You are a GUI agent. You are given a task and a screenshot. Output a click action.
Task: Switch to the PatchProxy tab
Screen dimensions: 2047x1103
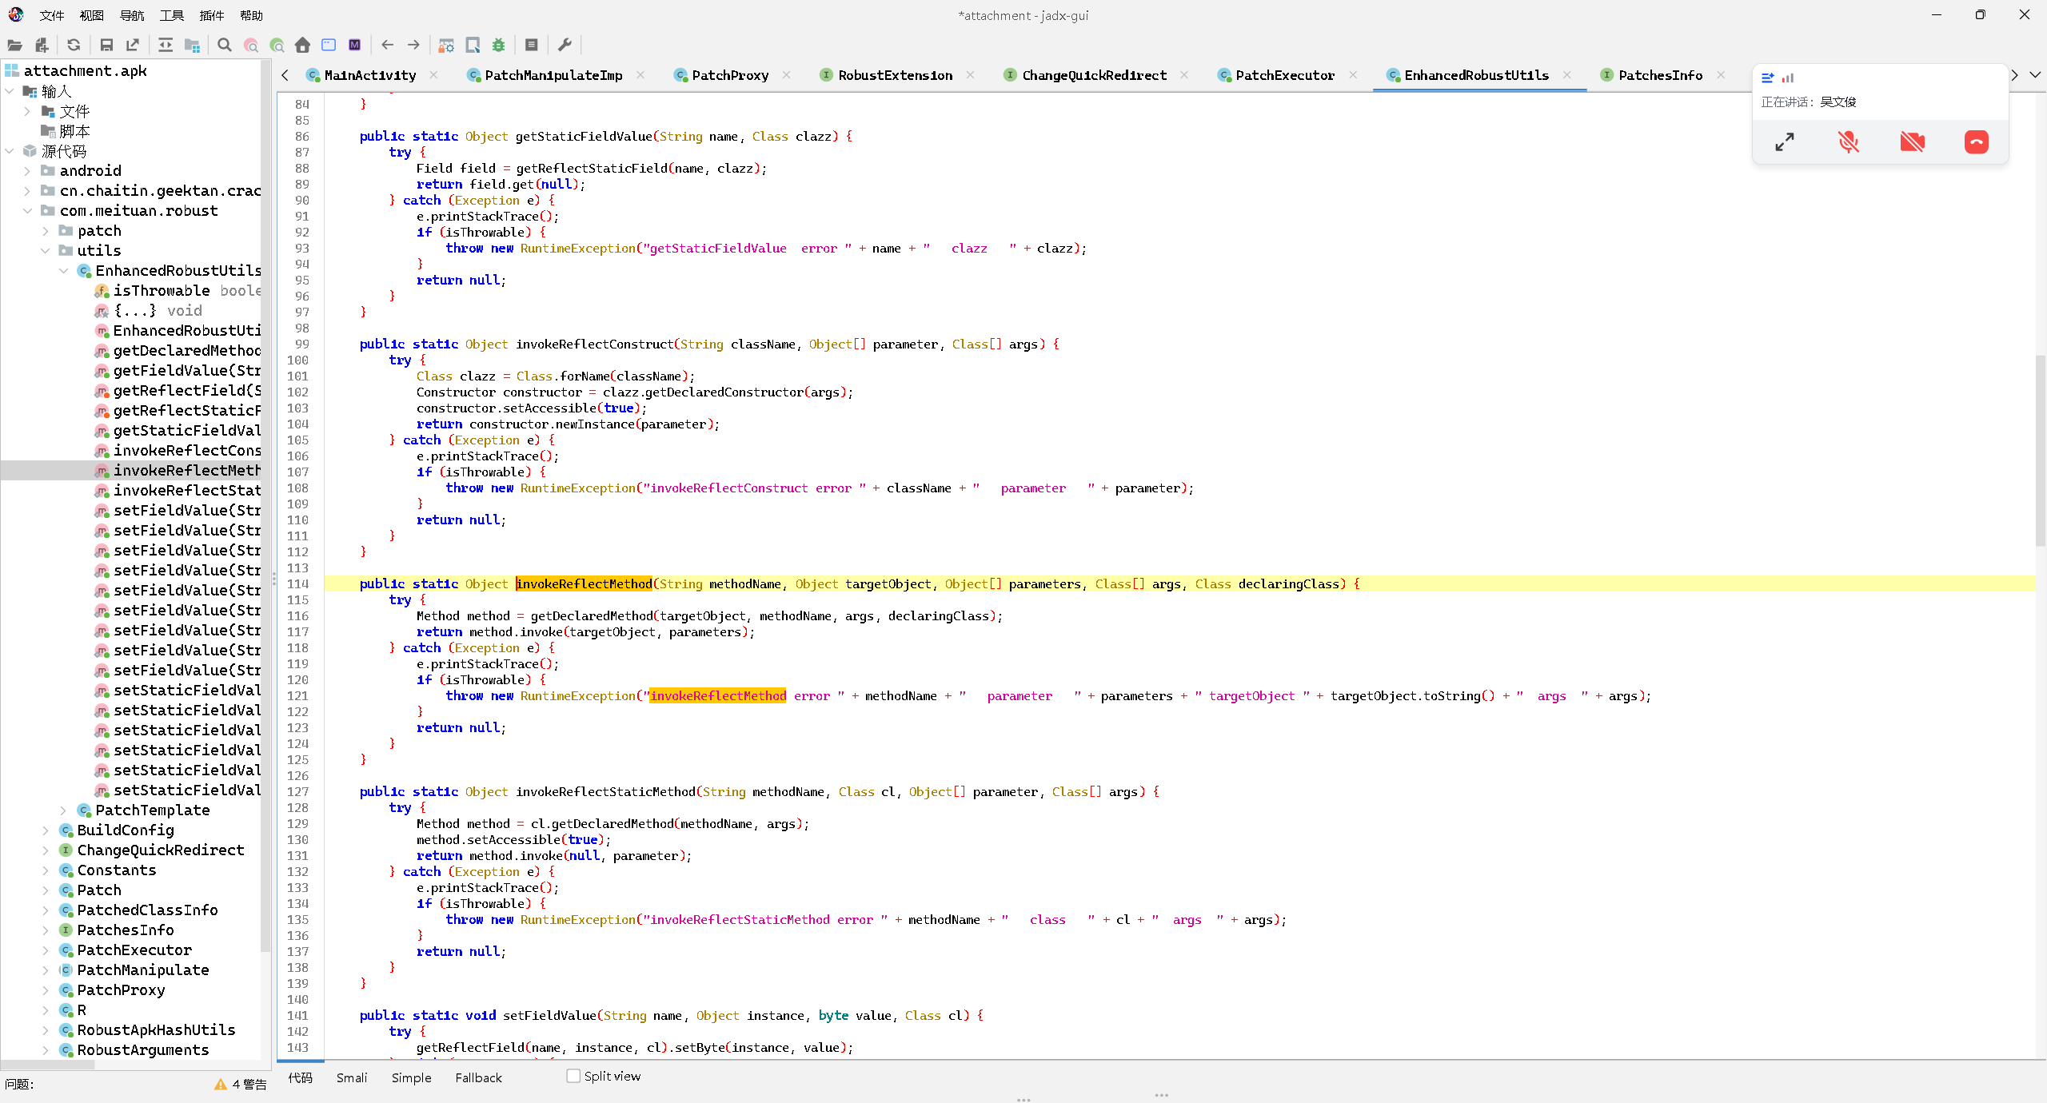pyautogui.click(x=729, y=75)
